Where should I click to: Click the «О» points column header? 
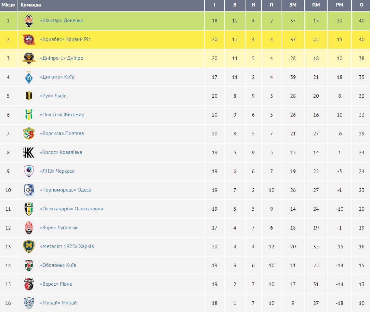[x=362, y=5]
